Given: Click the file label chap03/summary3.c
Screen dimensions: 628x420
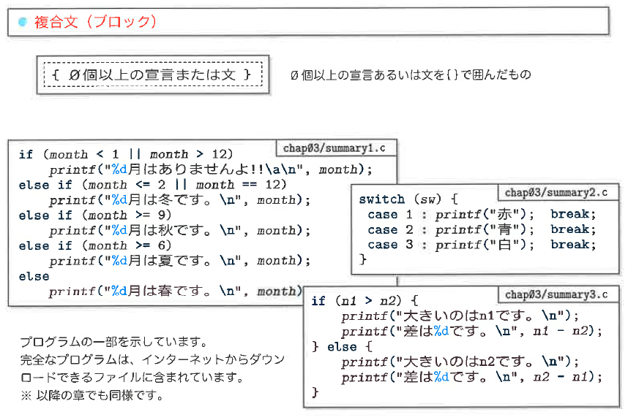Looking at the screenshot, I should click(556, 294).
